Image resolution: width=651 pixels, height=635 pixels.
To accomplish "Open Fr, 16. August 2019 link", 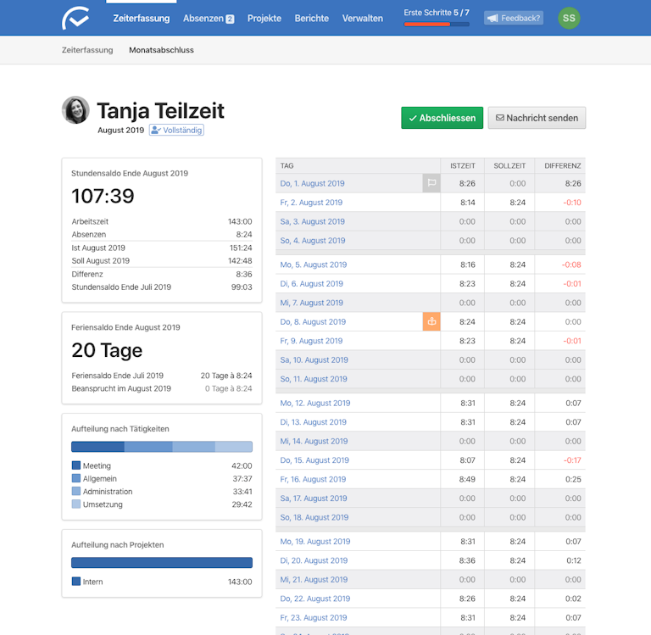I will click(313, 480).
